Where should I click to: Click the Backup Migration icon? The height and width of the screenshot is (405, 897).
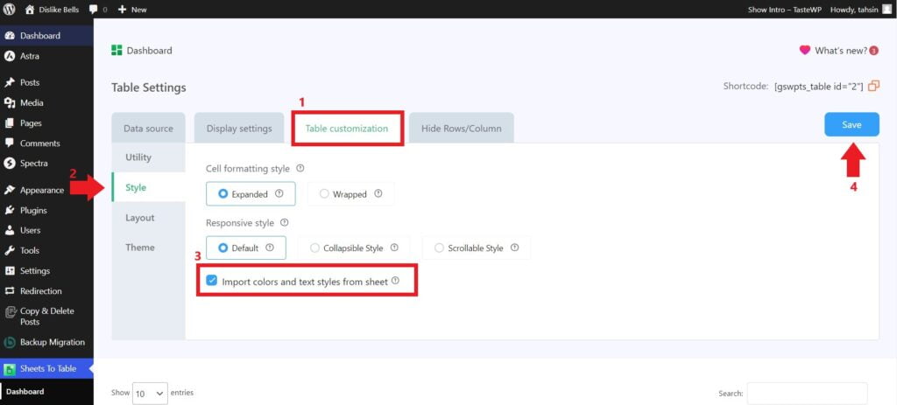[x=9, y=342]
